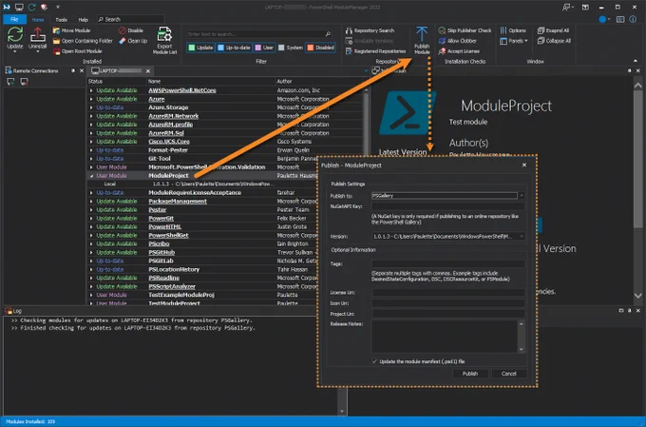Screen dimensions: 646x427
Task: Toggle the Disabled filter
Action: click(x=320, y=48)
